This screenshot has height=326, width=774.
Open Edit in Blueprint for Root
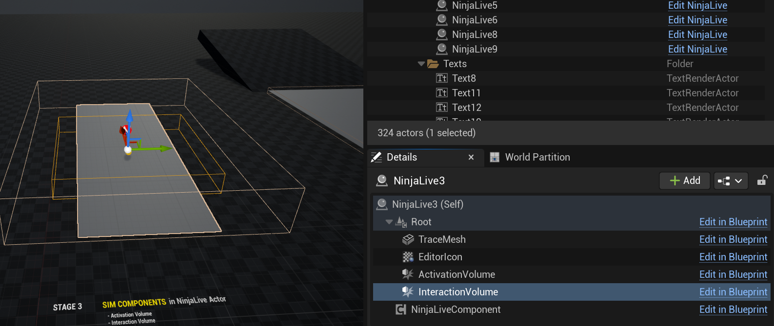733,222
